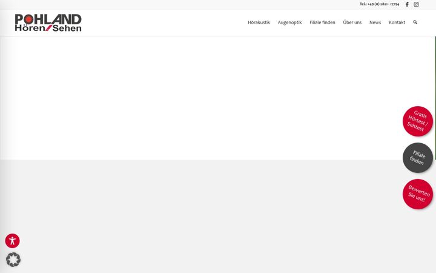Screen dimensions: 436x273
Task: Open the Augenoptik menu
Action: coord(289,22)
